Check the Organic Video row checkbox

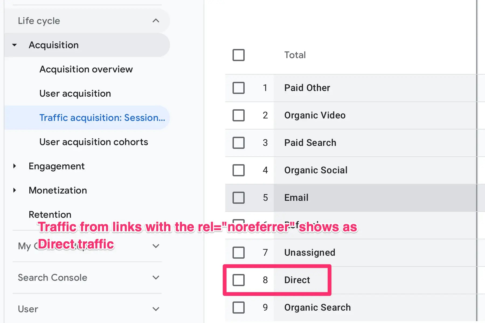click(x=238, y=115)
